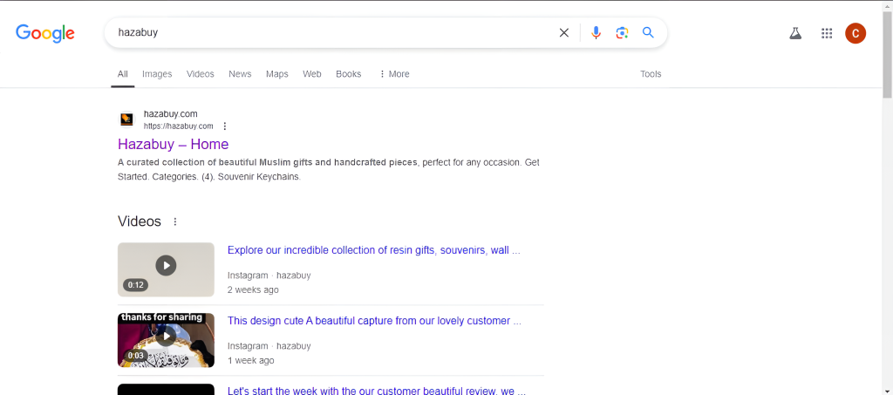Screen dimensions: 893x395
Task: Open the Hazabuy – Home result link
Action: 173,144
